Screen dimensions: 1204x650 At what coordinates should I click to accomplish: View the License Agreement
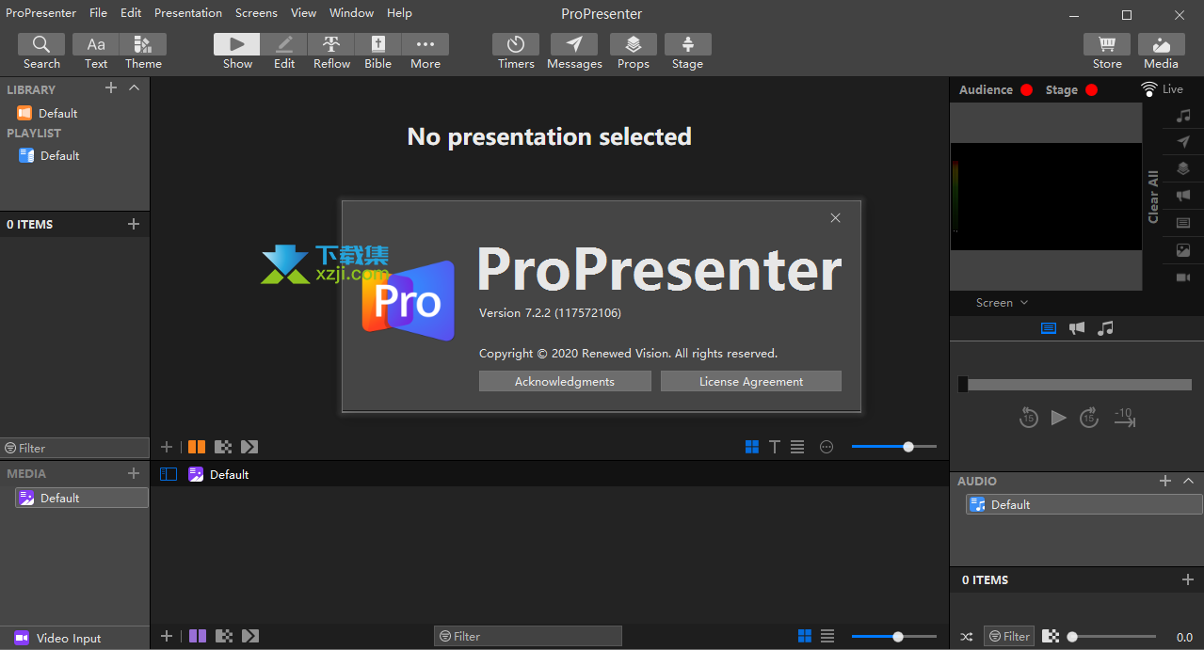tap(751, 381)
